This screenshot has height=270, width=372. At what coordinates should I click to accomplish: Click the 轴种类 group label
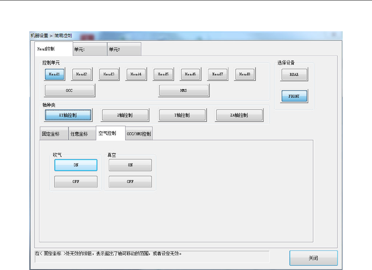49,105
